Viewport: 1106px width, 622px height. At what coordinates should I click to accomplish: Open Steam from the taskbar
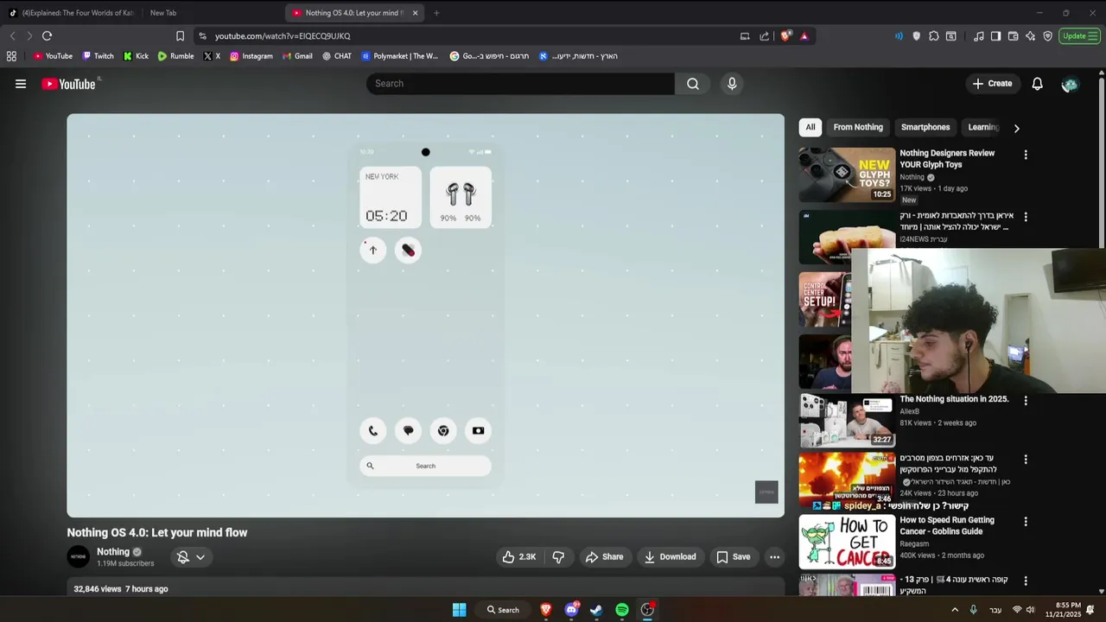click(596, 610)
